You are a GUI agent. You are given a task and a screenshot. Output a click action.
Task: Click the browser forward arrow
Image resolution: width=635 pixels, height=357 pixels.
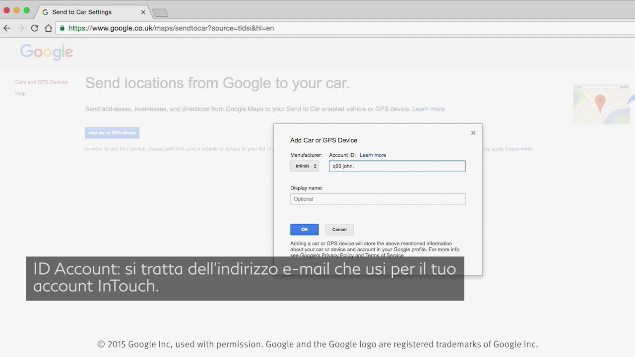tap(20, 28)
